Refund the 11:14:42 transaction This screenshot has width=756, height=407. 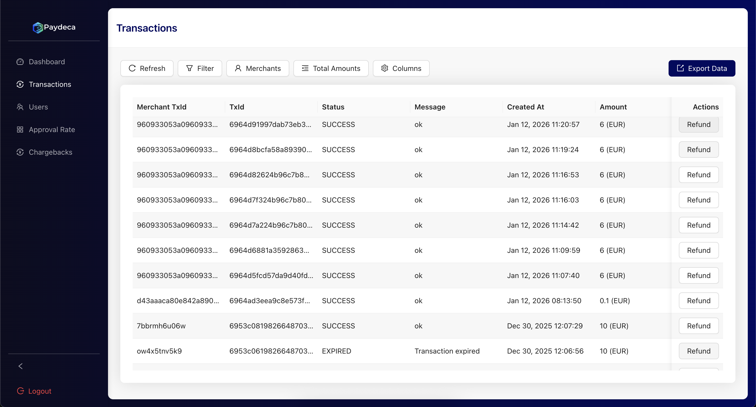pyautogui.click(x=698, y=225)
